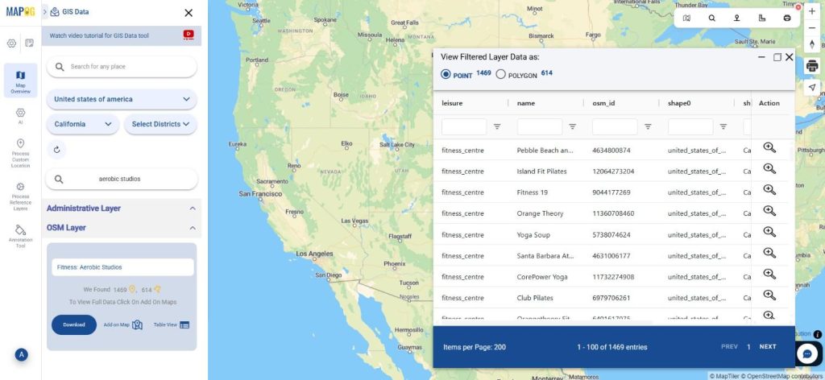Go to NEXT page of entries
This screenshot has height=380, width=825.
(x=768, y=347)
